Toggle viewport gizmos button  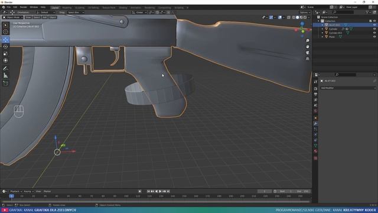pos(271,17)
